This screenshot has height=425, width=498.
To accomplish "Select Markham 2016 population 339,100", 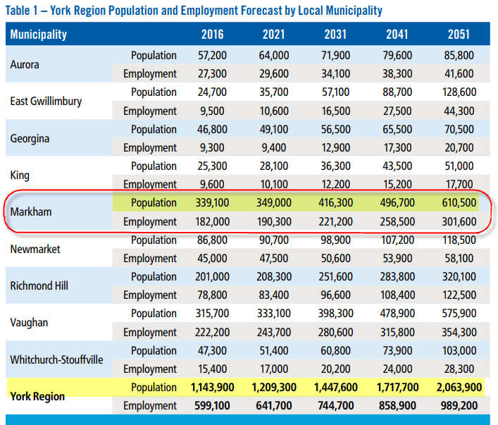I will pos(212,202).
